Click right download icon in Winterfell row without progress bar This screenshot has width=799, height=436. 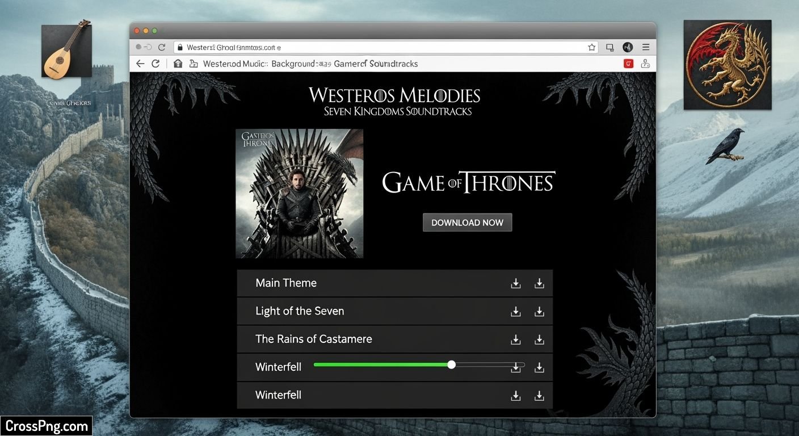coord(540,396)
